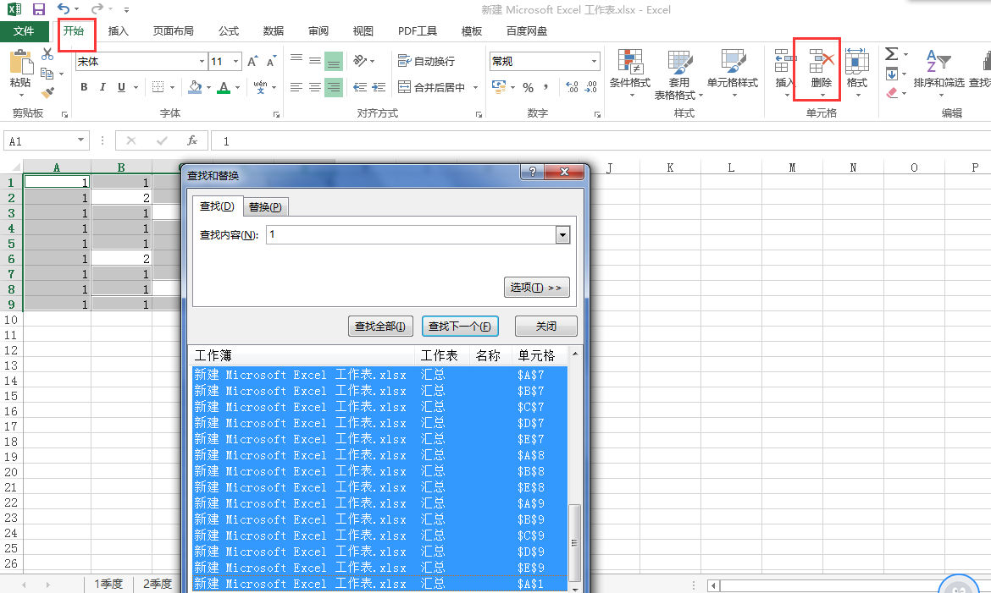Click the fill color bucket icon

tap(195, 87)
